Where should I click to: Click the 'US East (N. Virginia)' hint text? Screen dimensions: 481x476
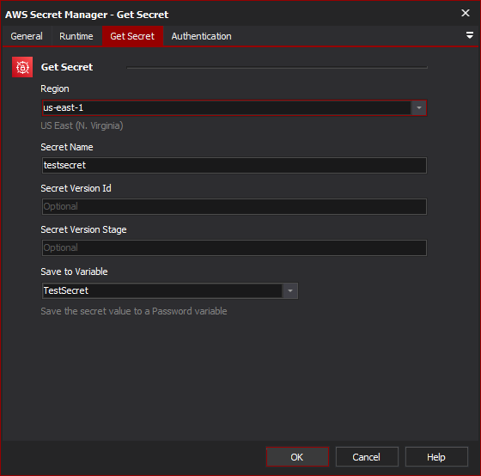(x=82, y=125)
